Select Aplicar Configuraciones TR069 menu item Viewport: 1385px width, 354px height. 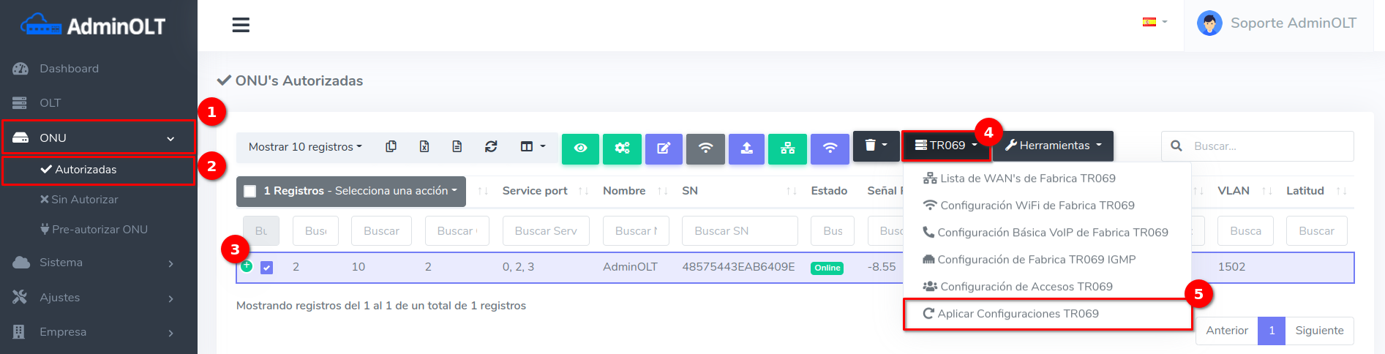click(1018, 314)
